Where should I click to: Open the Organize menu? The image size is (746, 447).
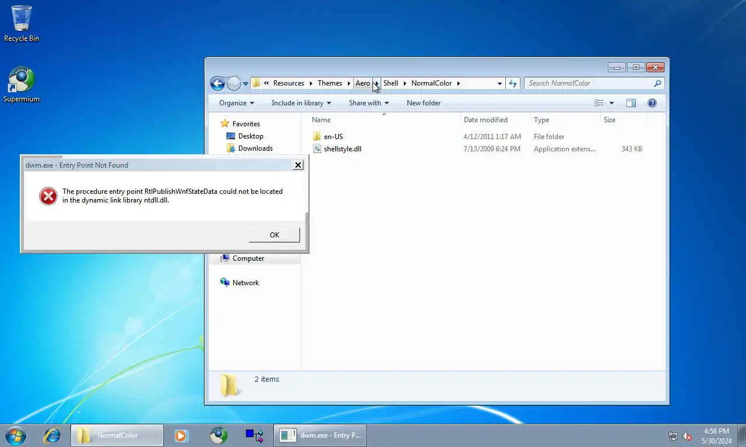click(x=237, y=103)
